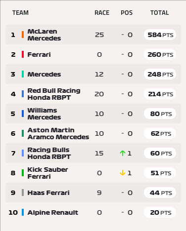Click Haas Ferrari race points value 9

click(99, 192)
